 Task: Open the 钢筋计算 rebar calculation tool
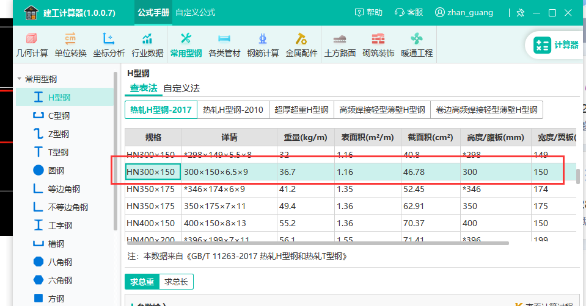point(263,44)
